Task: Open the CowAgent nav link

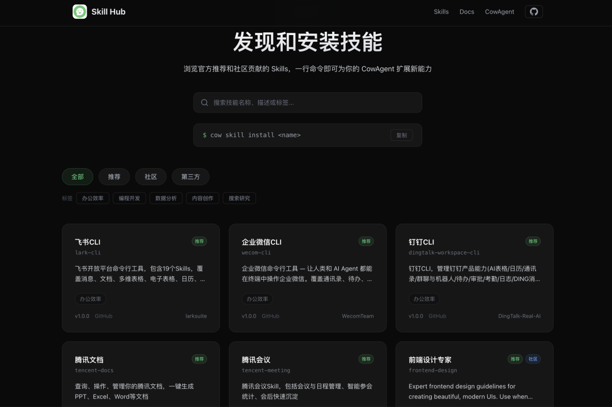Action: pyautogui.click(x=499, y=12)
